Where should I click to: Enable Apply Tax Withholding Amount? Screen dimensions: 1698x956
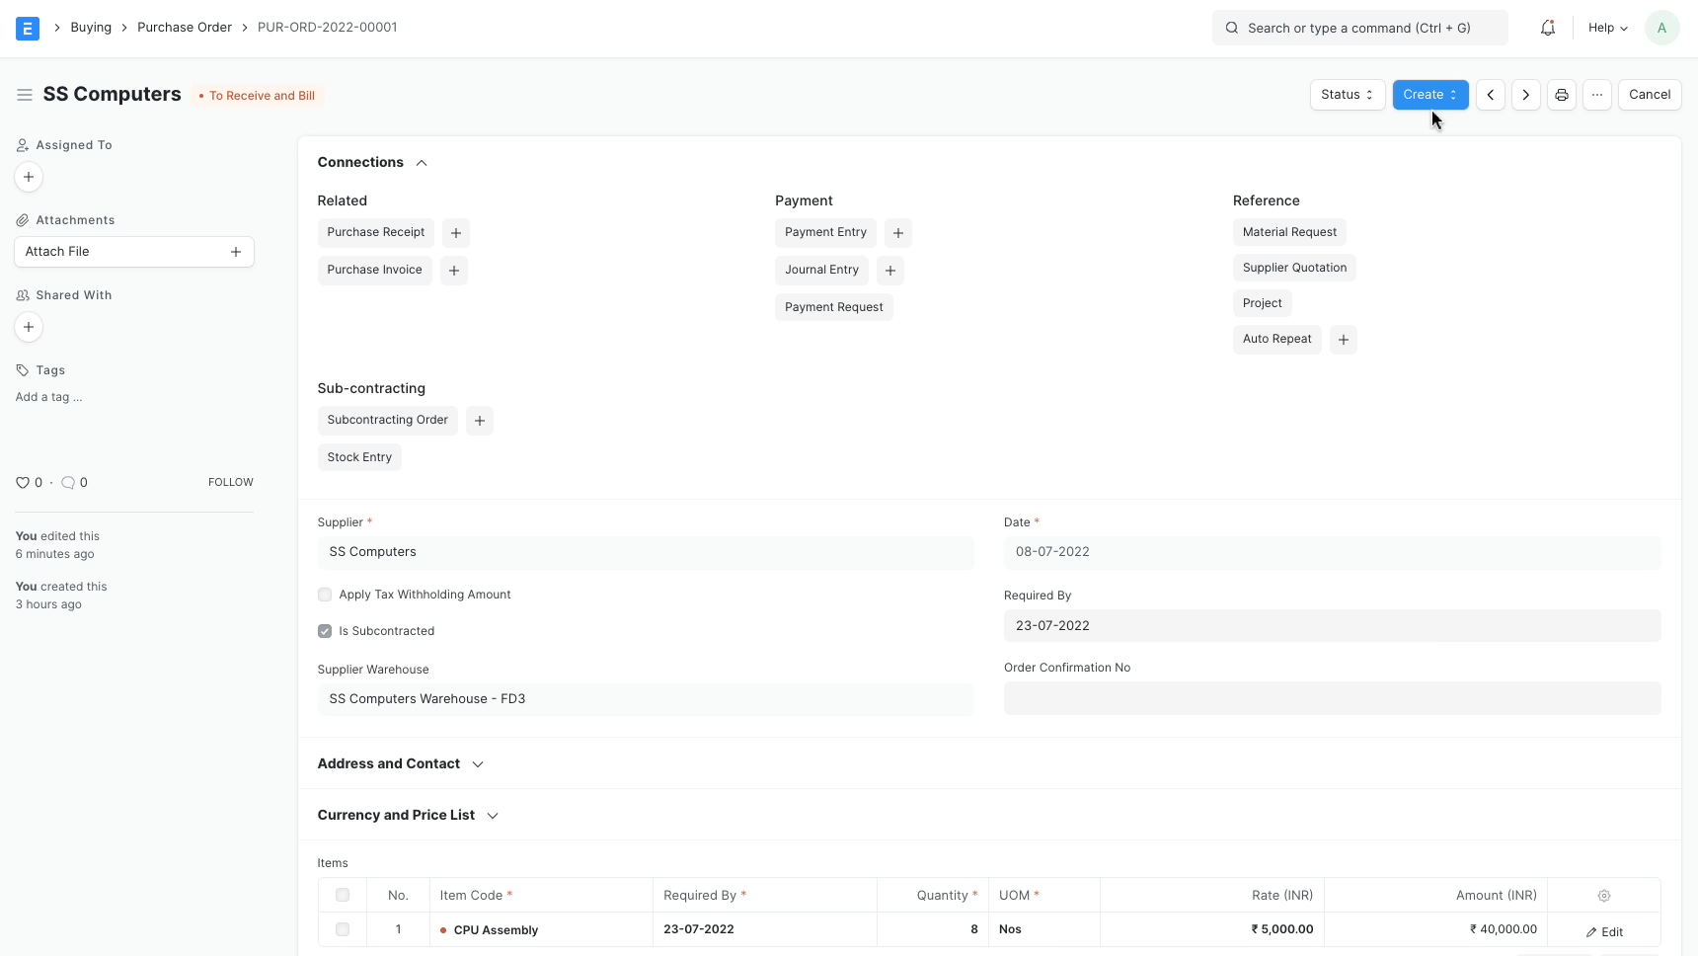[325, 595]
